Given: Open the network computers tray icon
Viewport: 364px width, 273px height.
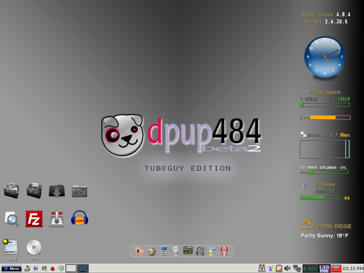Looking at the screenshot, I should click(296, 268).
